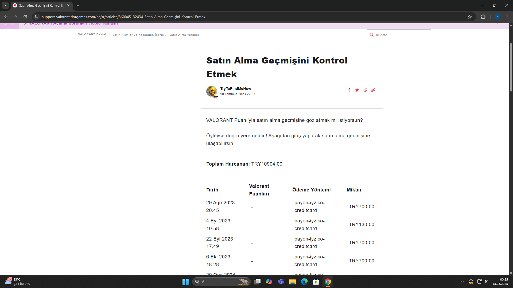Click Tarih column header
The height and width of the screenshot is (288, 513).
(x=212, y=190)
